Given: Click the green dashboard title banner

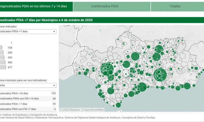Looking at the screenshot, I should tap(102, 20).
